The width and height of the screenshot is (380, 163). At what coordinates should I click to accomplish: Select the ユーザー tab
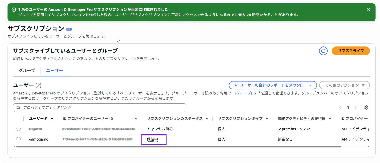(55, 71)
